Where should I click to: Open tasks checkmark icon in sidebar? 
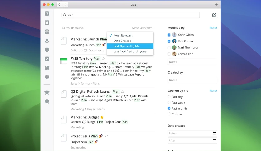(x=47, y=59)
